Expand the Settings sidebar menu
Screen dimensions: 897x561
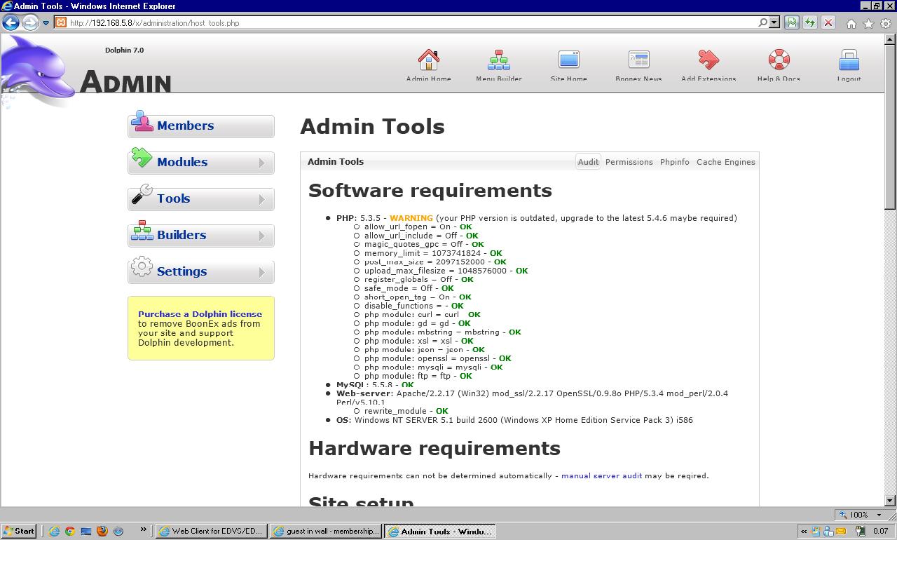[x=201, y=272]
